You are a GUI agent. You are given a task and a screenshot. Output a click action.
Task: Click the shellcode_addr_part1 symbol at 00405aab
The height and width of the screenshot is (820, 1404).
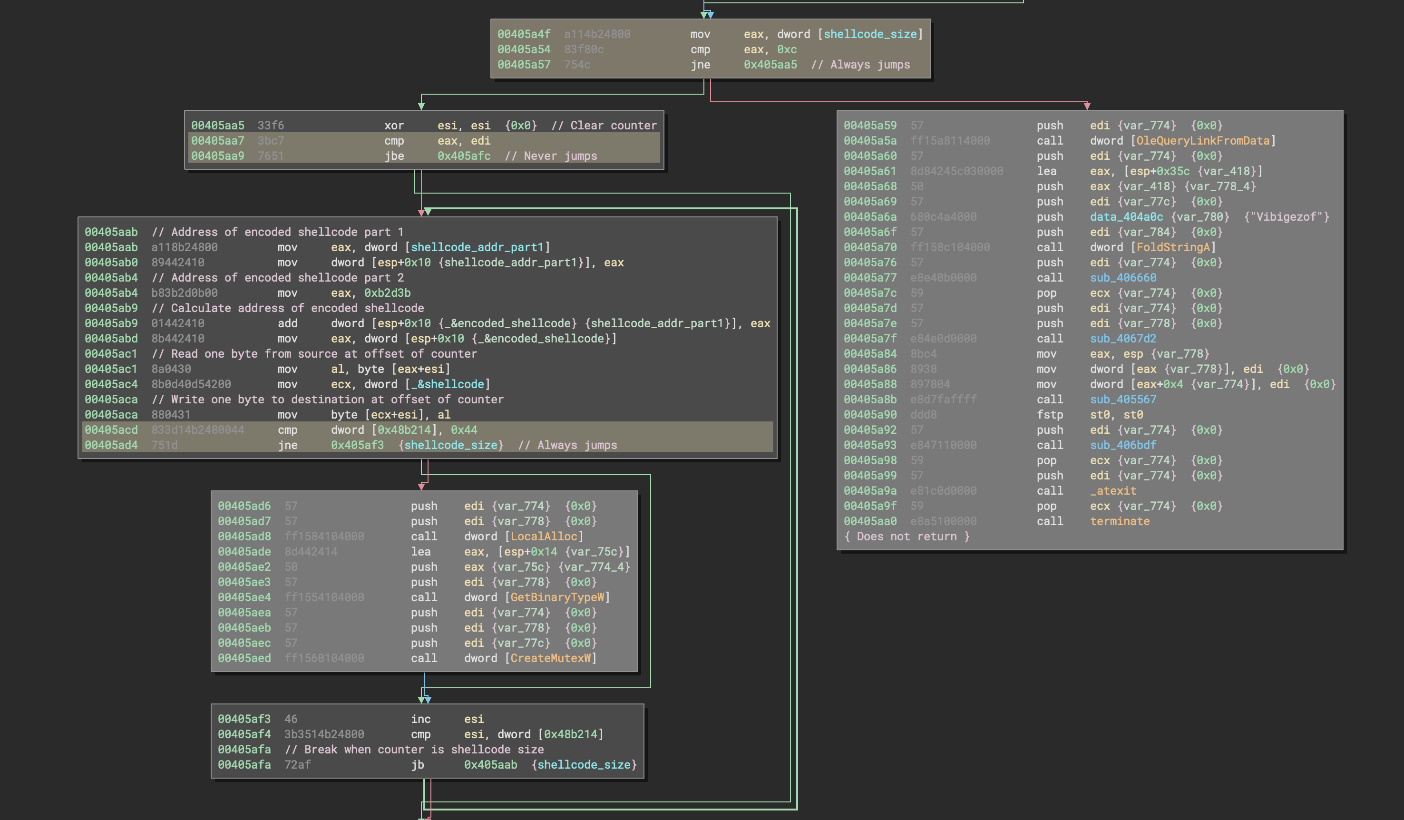477,247
